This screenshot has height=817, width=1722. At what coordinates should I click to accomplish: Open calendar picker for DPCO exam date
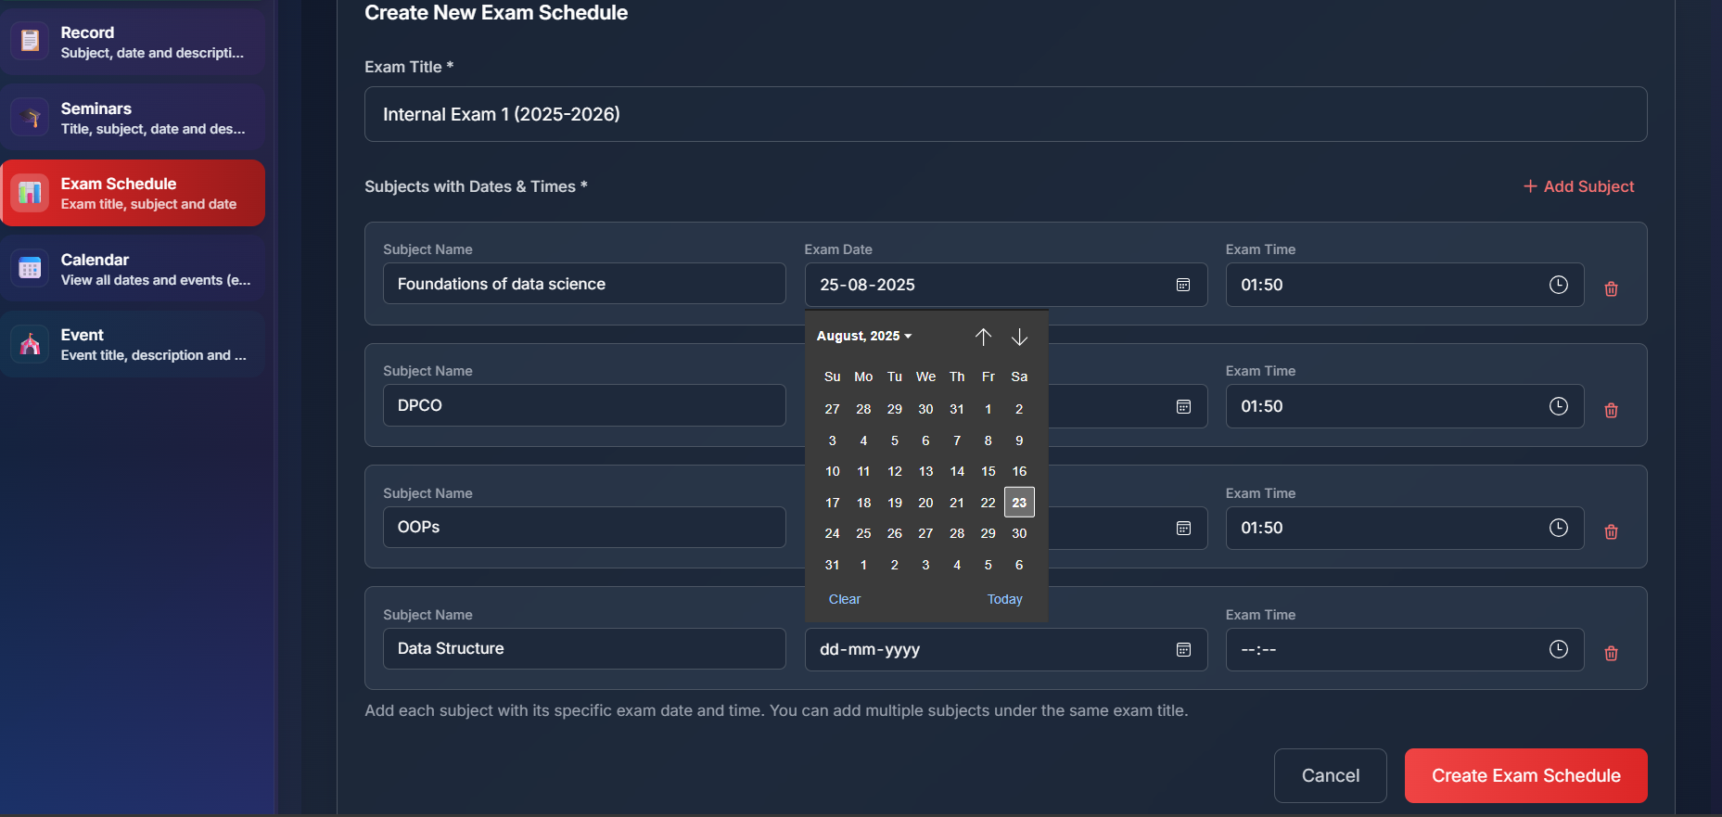click(x=1183, y=406)
